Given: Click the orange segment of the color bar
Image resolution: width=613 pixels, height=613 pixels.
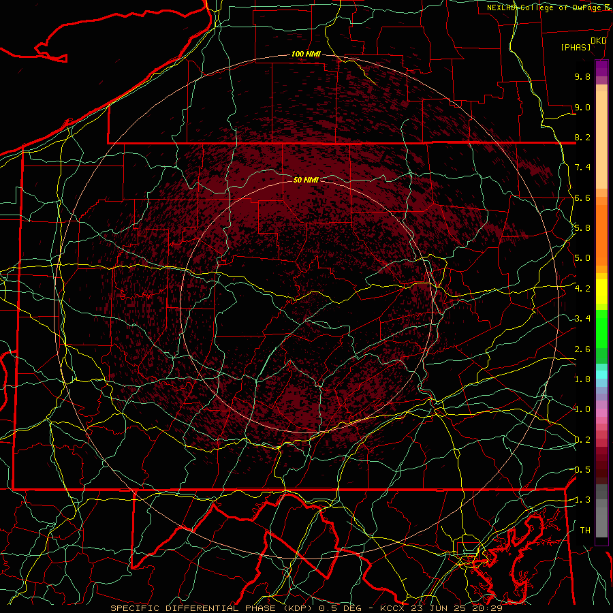Looking at the screenshot, I should (x=601, y=234).
